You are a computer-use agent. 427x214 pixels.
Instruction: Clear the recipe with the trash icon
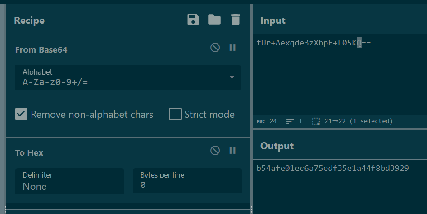point(236,20)
